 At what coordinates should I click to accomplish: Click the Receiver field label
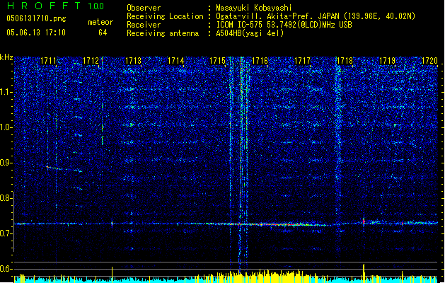(144, 25)
